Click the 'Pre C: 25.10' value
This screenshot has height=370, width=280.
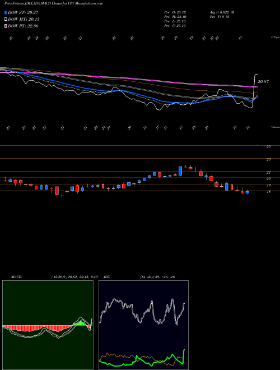click(x=175, y=26)
